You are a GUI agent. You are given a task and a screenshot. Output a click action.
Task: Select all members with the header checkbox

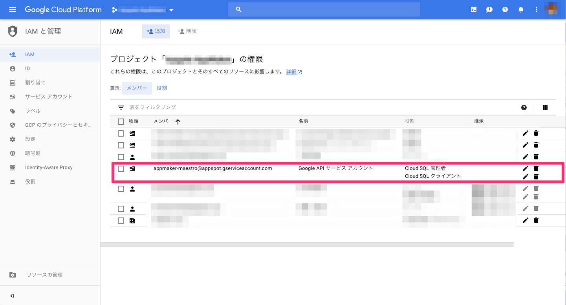coord(121,122)
